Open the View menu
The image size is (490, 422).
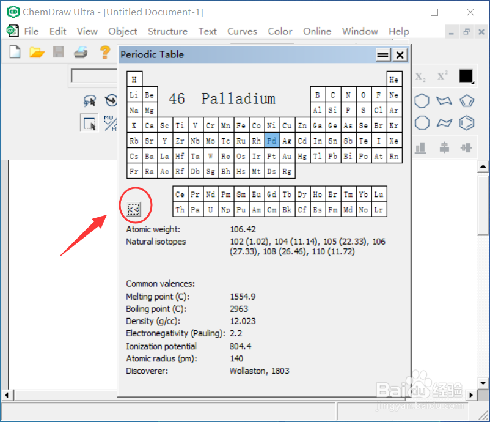[x=87, y=31]
